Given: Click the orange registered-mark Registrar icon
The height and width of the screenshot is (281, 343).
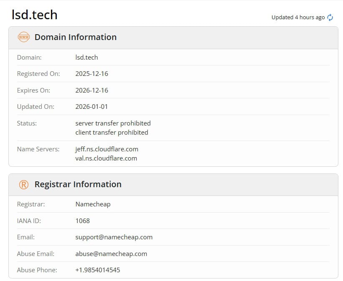Looking at the screenshot, I should (x=24, y=184).
